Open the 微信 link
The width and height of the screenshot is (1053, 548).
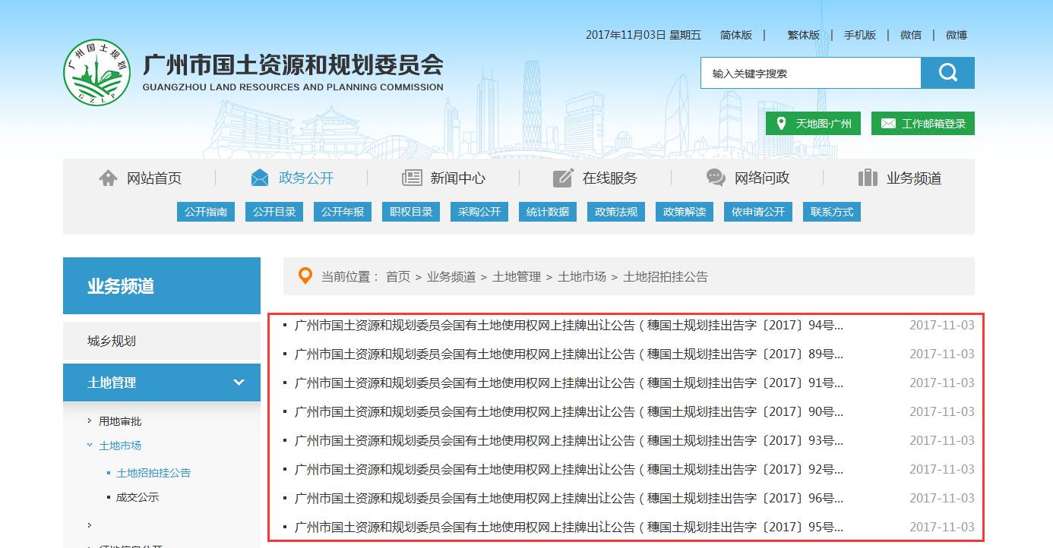coord(911,35)
